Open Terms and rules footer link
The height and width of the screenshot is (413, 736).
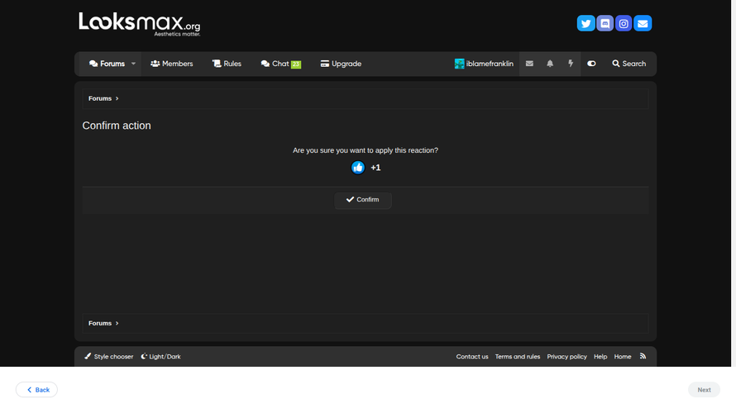(x=517, y=357)
